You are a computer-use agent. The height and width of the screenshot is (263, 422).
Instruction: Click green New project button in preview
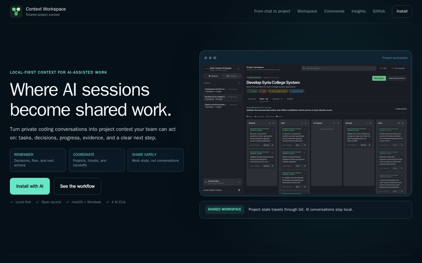click(379, 78)
